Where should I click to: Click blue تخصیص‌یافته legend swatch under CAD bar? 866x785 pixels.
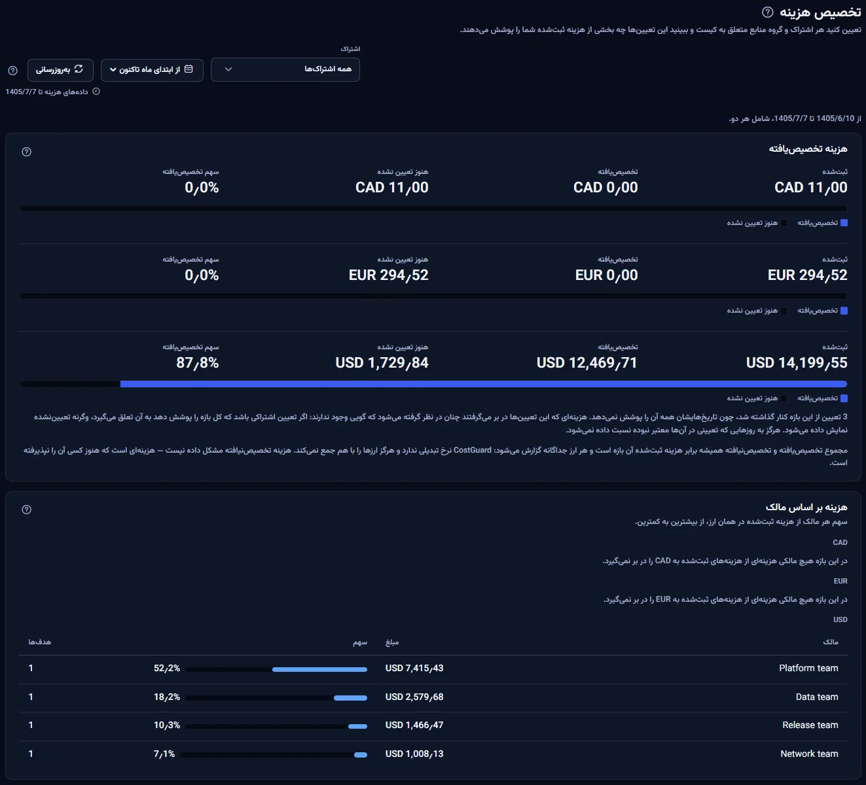click(844, 223)
